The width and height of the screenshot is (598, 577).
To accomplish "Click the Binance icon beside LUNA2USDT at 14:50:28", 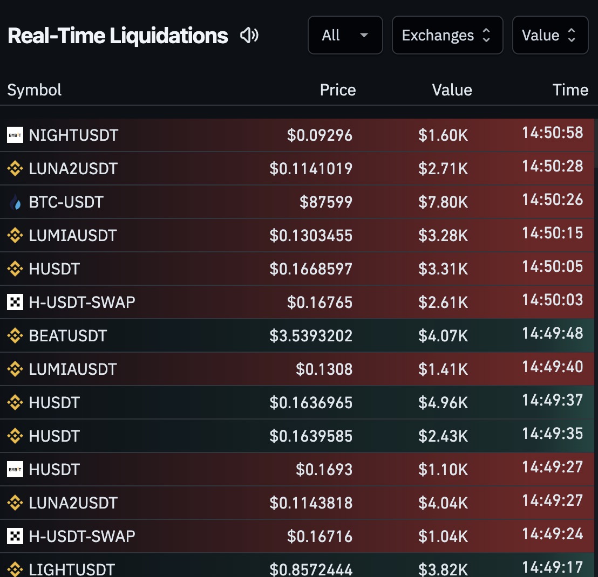I will [15, 169].
